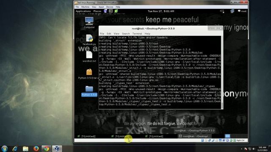Click the Windows Action Center flag icon

(246, 149)
